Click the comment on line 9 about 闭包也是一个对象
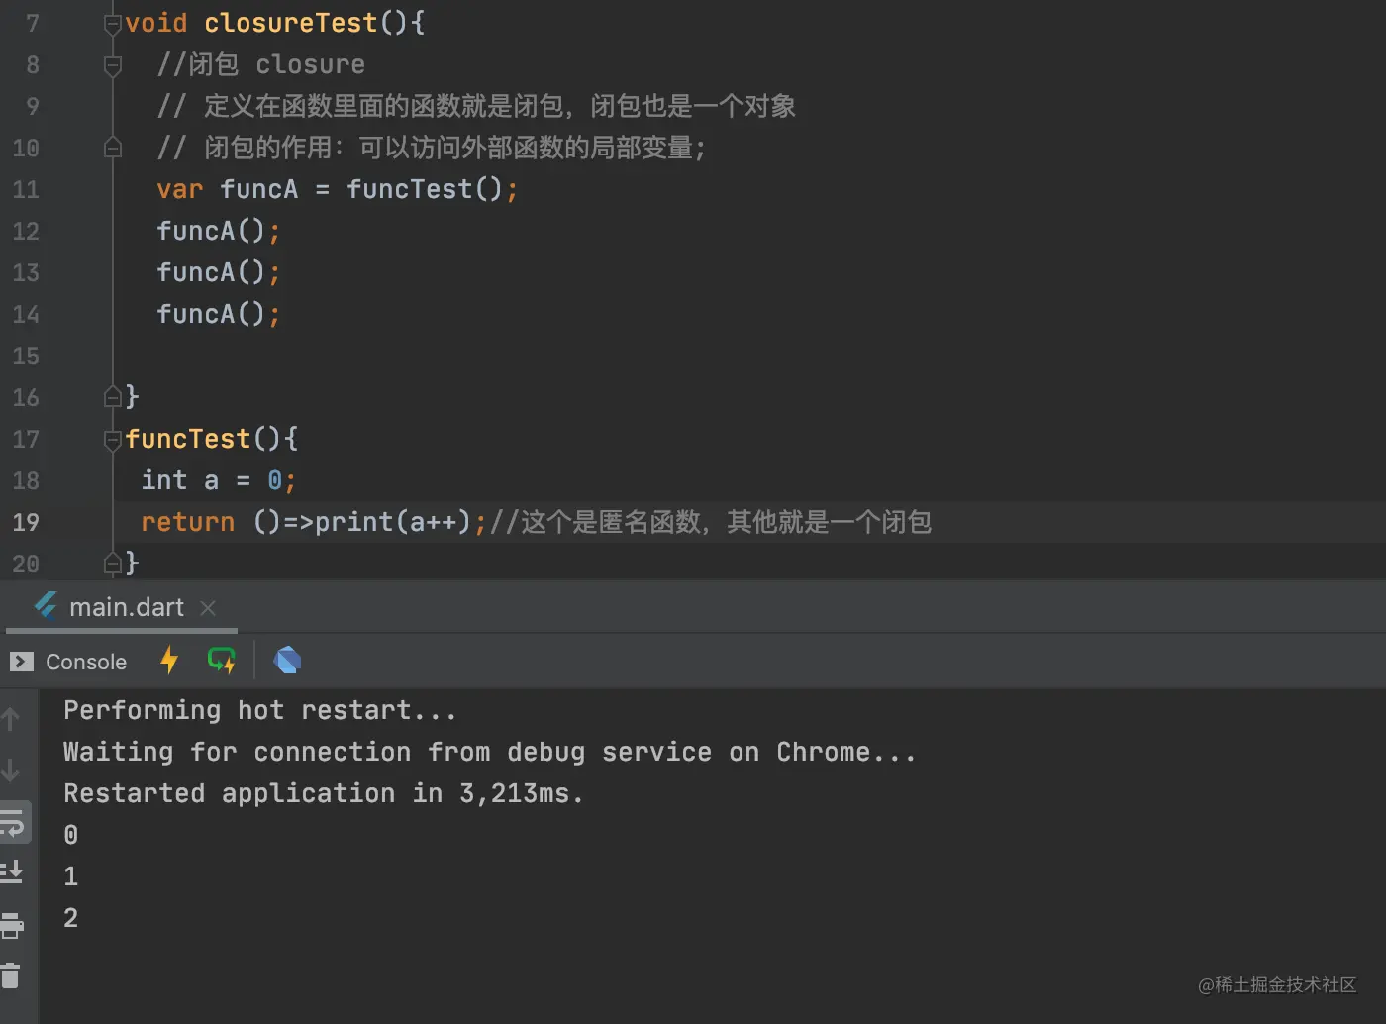1386x1024 pixels. [476, 106]
